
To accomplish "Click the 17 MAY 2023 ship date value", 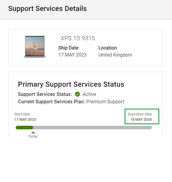I will pos(72,55).
